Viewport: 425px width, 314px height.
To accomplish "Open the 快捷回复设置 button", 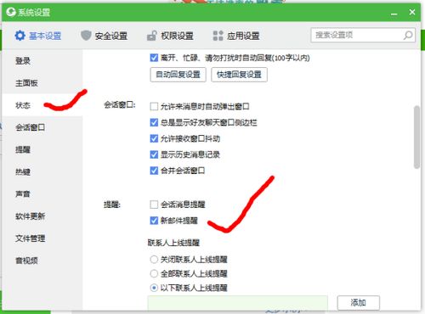I will (239, 75).
